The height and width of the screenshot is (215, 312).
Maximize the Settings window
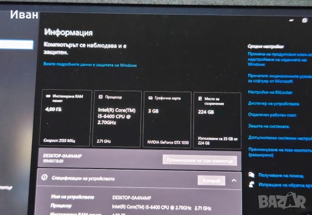pos(305,20)
